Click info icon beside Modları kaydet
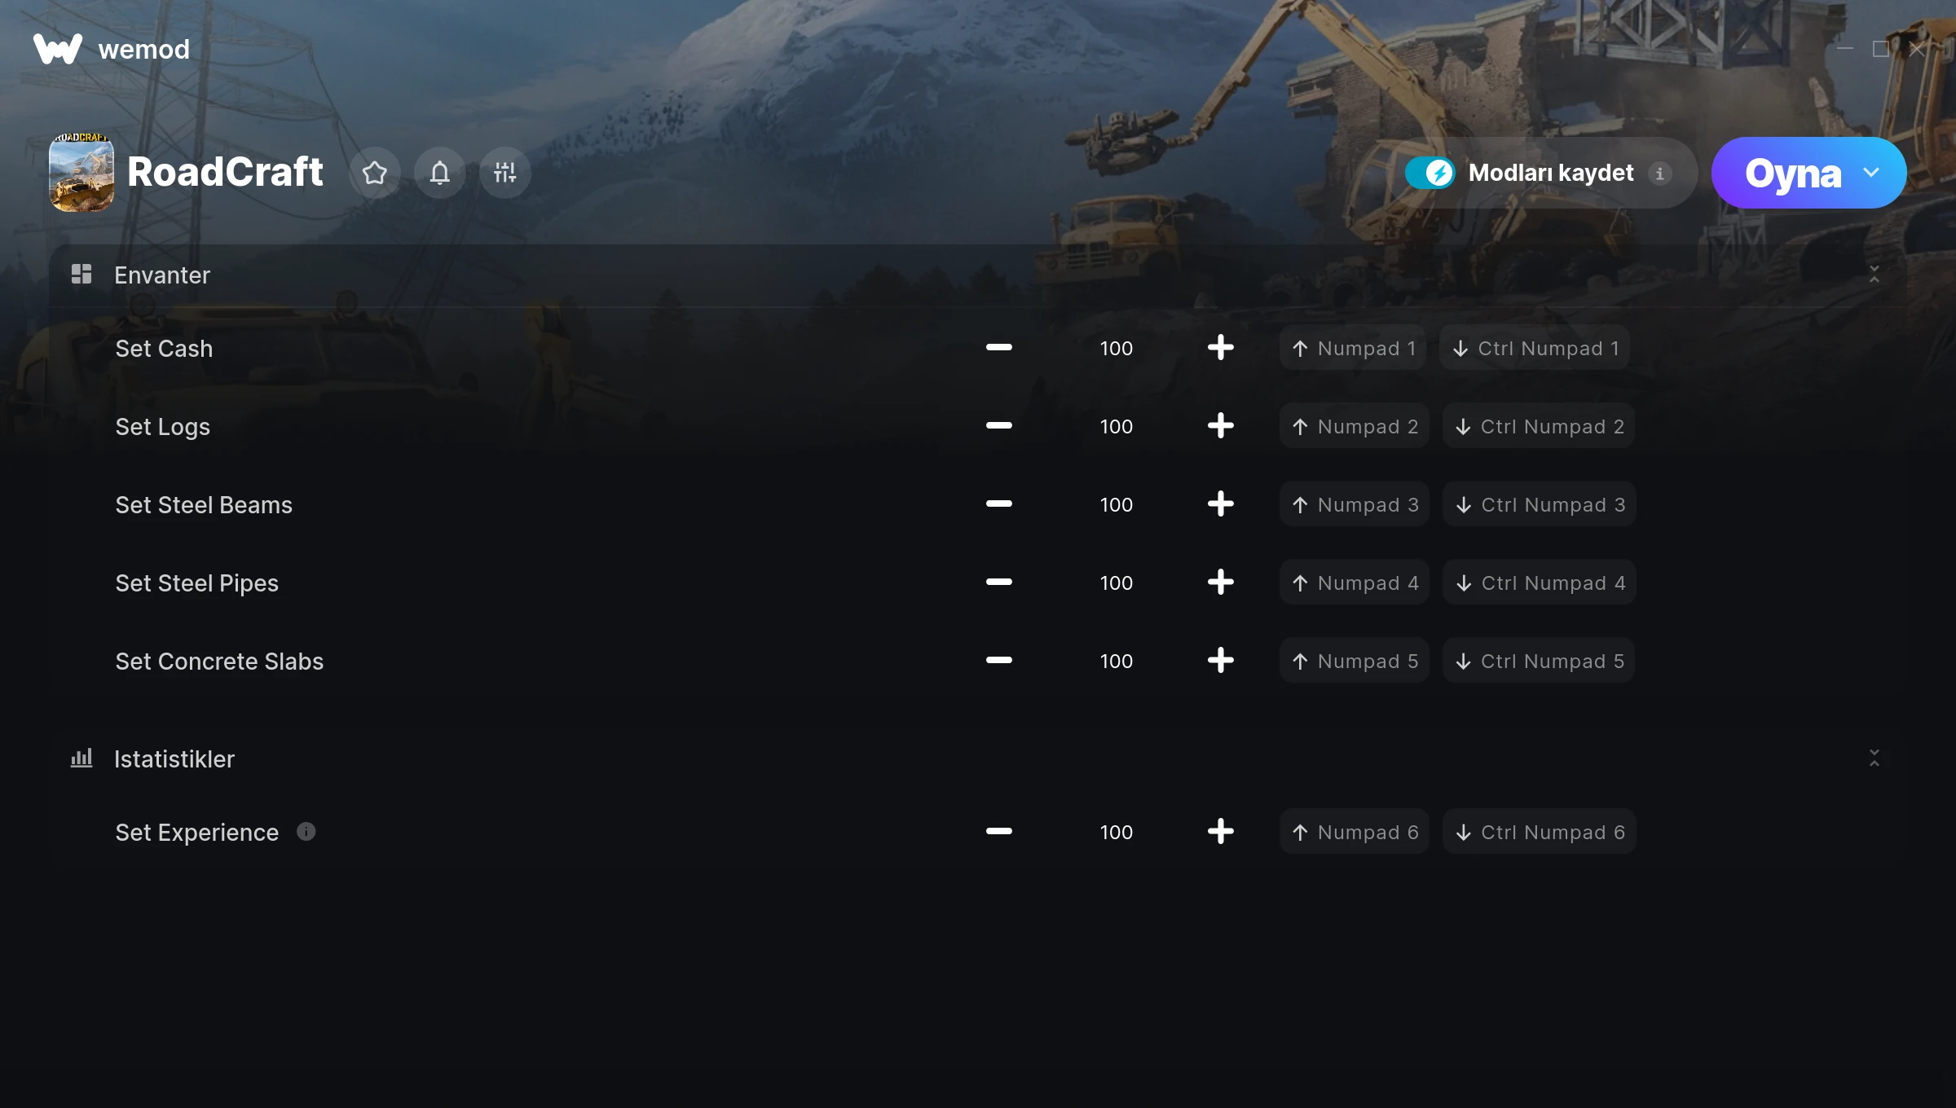Image resolution: width=1956 pixels, height=1108 pixels. click(x=1660, y=174)
